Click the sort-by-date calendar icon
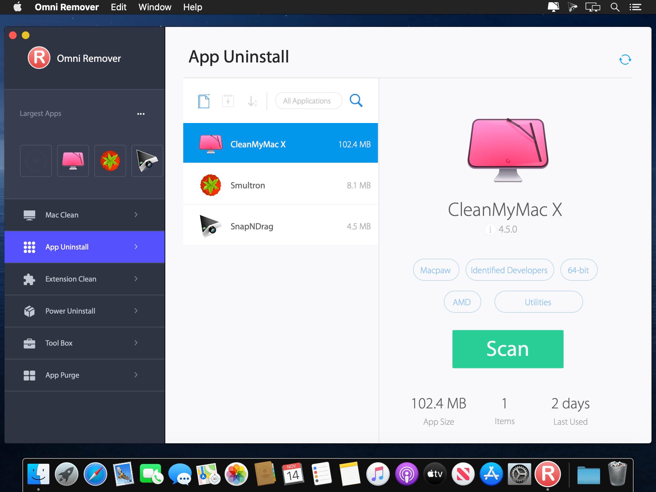656x492 pixels. point(228,101)
